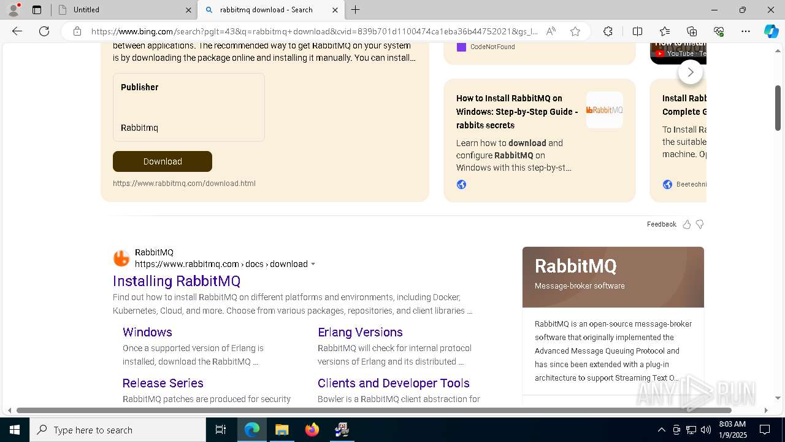Open the Installing RabbitMQ result link
The height and width of the screenshot is (442, 785).
click(177, 281)
